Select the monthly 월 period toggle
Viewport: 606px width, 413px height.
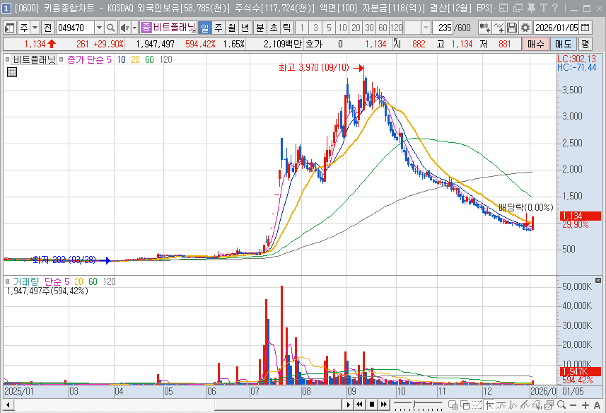click(x=232, y=28)
